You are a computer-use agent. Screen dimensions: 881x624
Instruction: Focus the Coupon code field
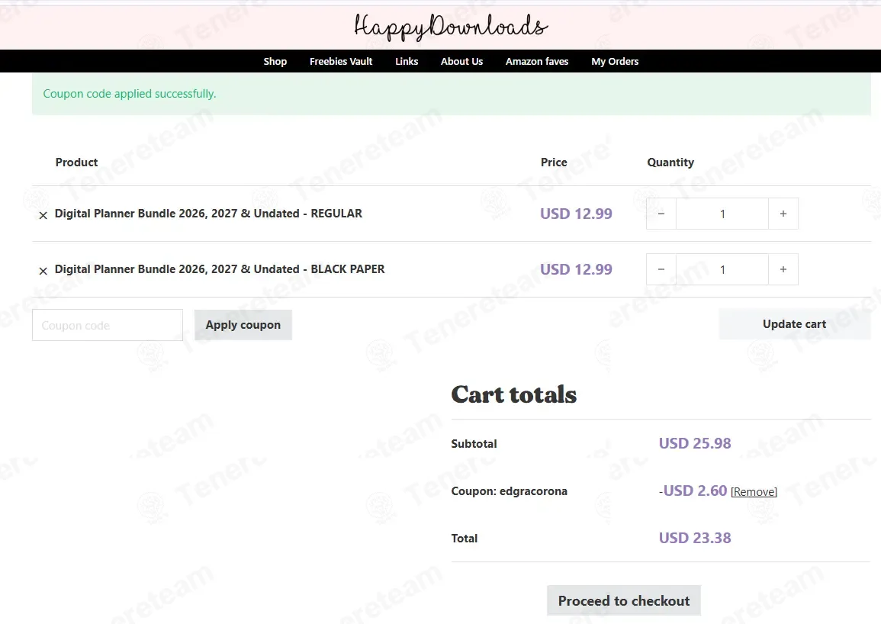click(108, 325)
